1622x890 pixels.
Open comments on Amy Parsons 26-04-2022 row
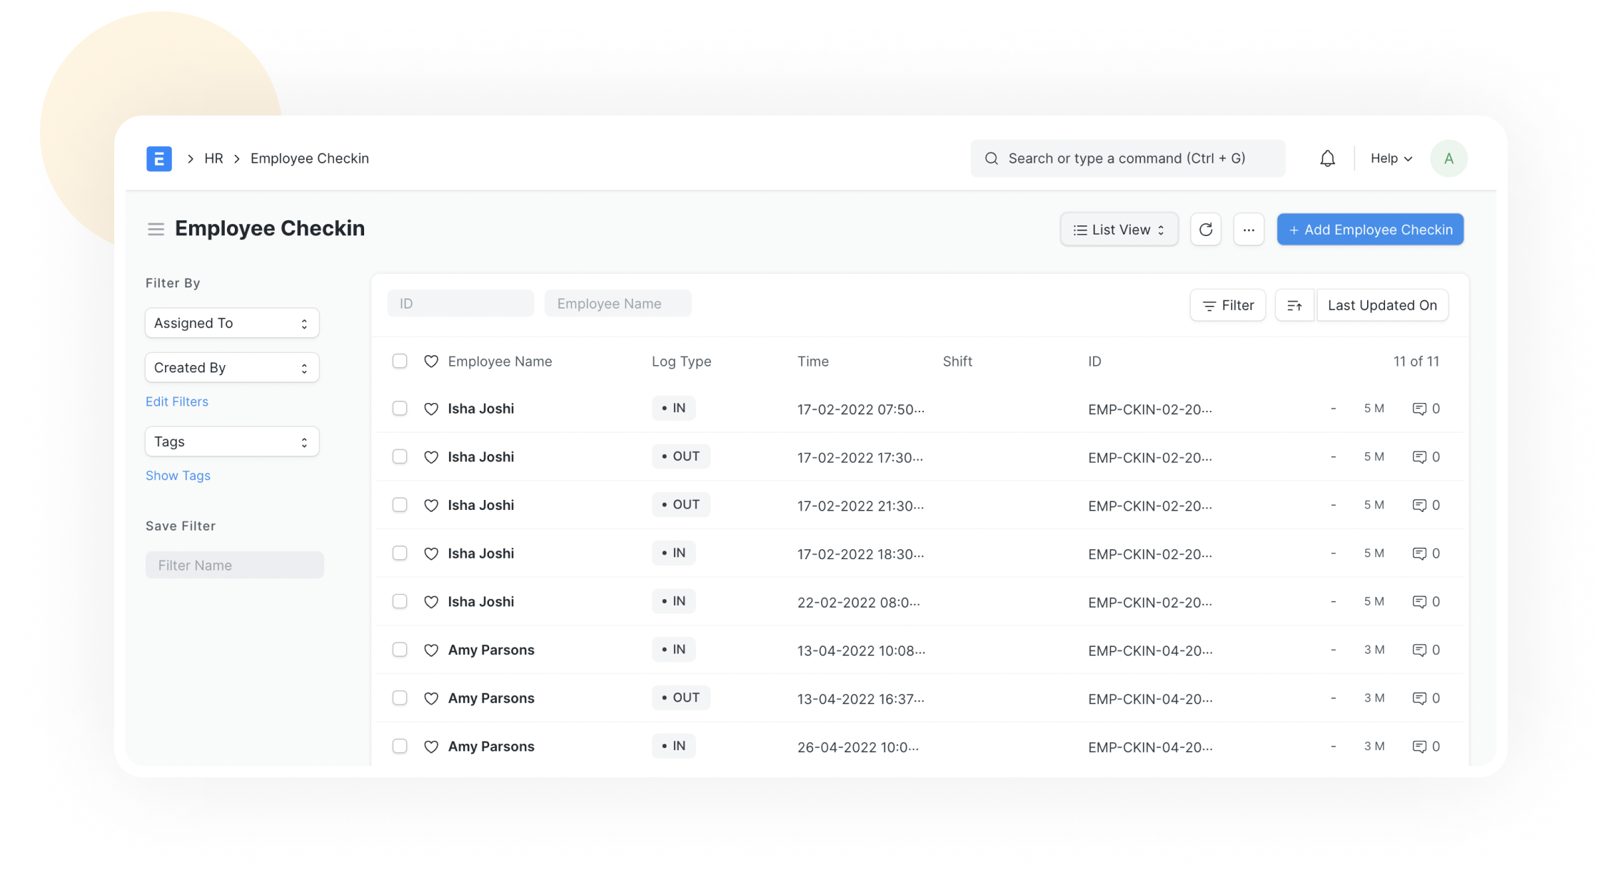point(1426,747)
